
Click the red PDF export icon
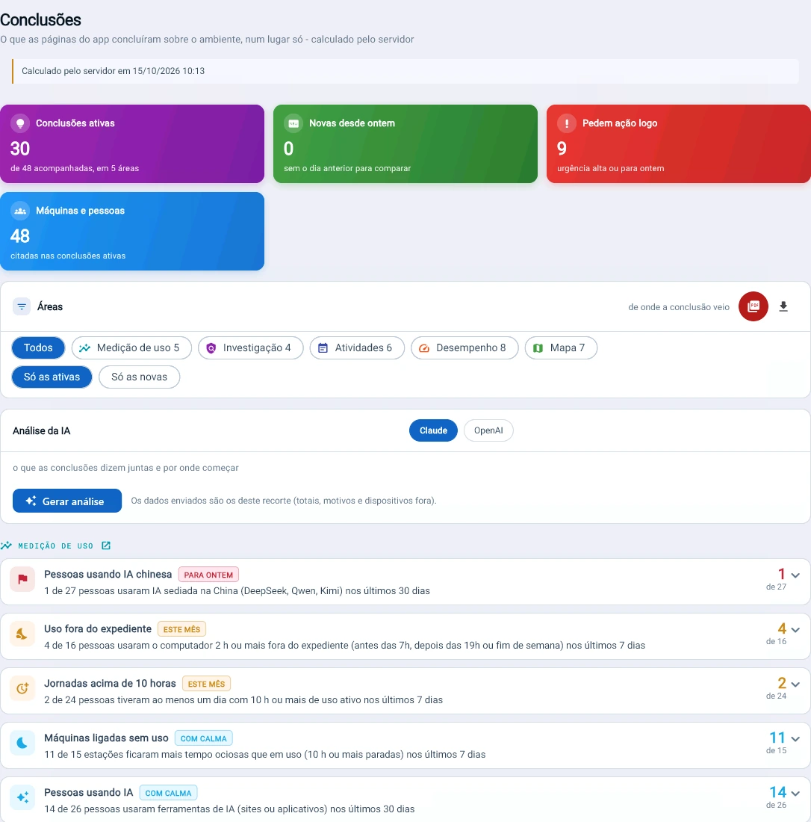(x=753, y=306)
